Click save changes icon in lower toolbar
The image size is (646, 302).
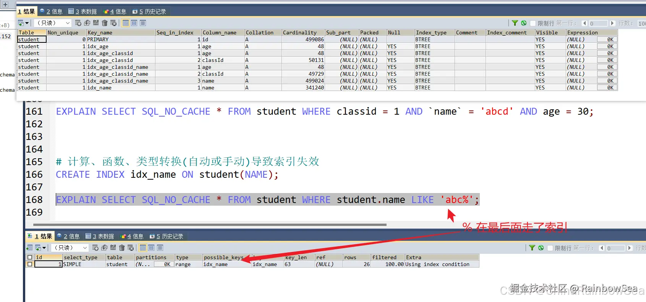[x=113, y=248]
